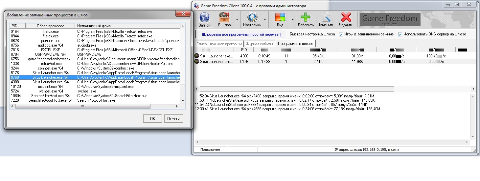Toggle Игры в защищенном режиме checkbox
This screenshot has width=480, height=181.
pyautogui.click(x=341, y=34)
